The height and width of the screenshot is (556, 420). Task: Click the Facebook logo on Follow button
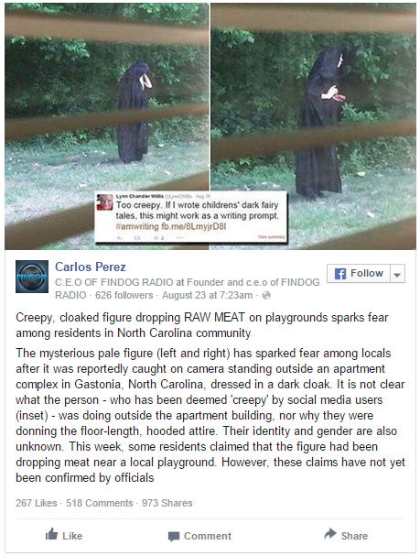click(x=340, y=273)
